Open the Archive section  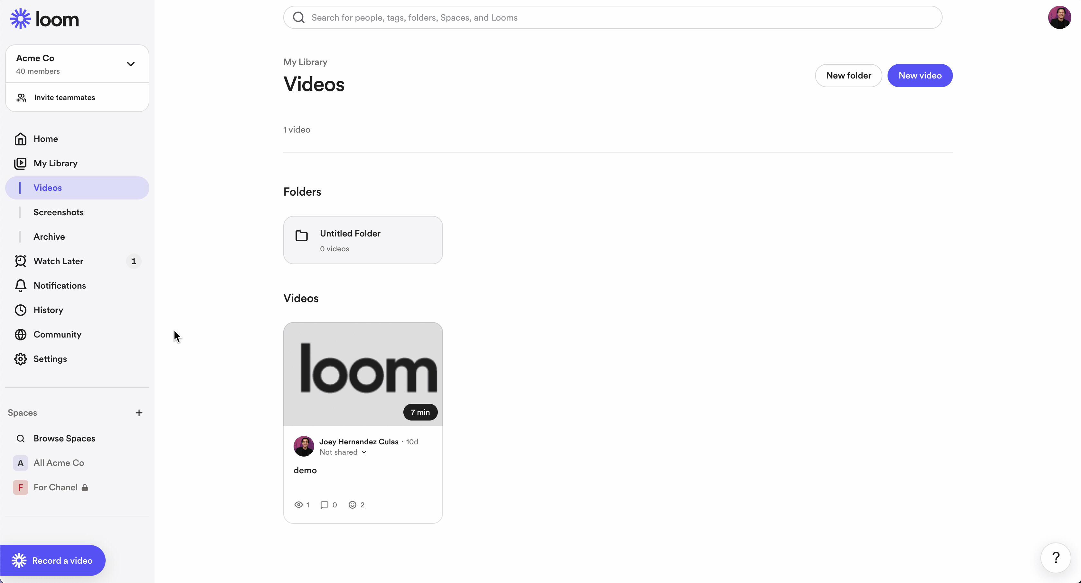(49, 236)
